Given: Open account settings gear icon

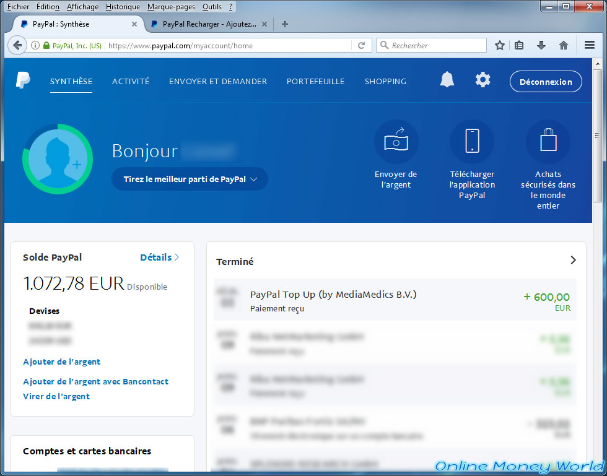Looking at the screenshot, I should 483,80.
